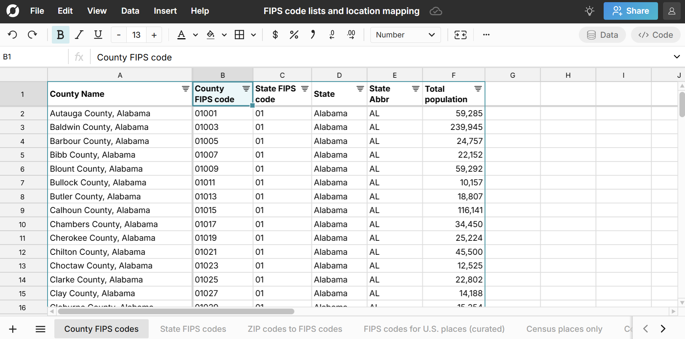Apply percent number format
The height and width of the screenshot is (339, 685).
tap(294, 35)
